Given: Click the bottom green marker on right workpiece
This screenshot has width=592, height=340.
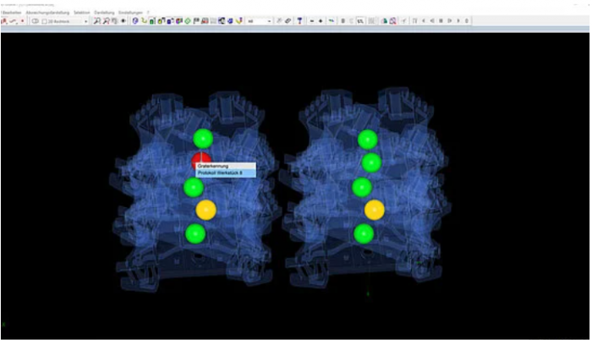Looking at the screenshot, I should 364,233.
